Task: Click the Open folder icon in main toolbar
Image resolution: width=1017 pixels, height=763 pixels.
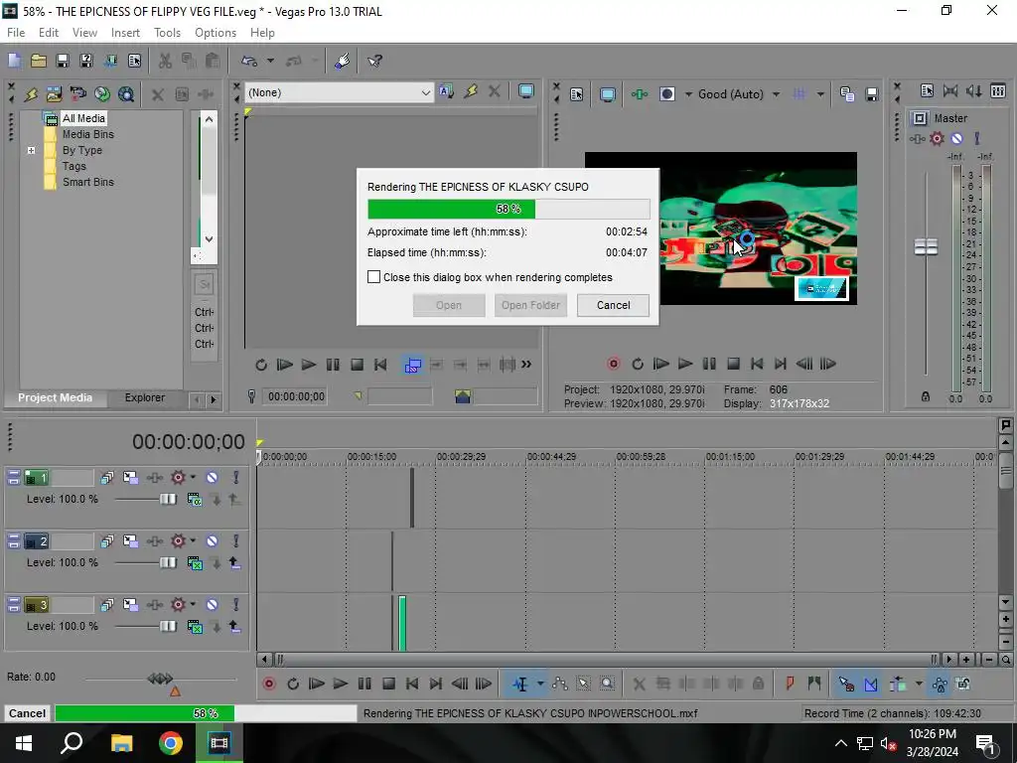Action: (x=39, y=61)
